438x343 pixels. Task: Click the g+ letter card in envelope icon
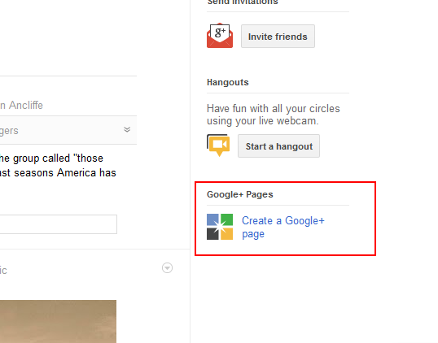(220, 33)
